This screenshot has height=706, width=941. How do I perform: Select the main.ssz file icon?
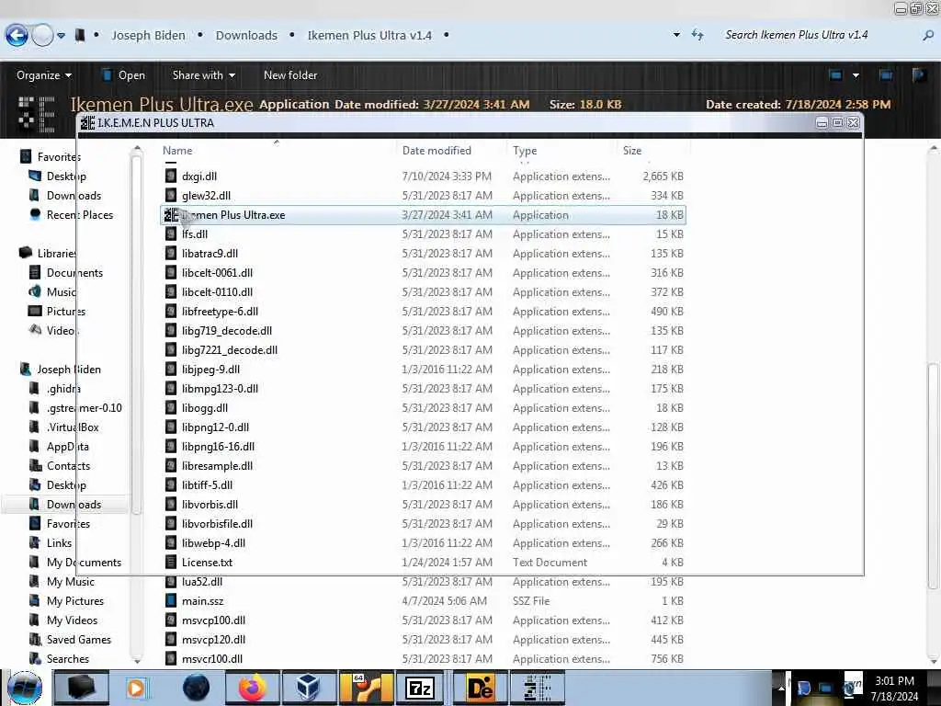click(171, 601)
